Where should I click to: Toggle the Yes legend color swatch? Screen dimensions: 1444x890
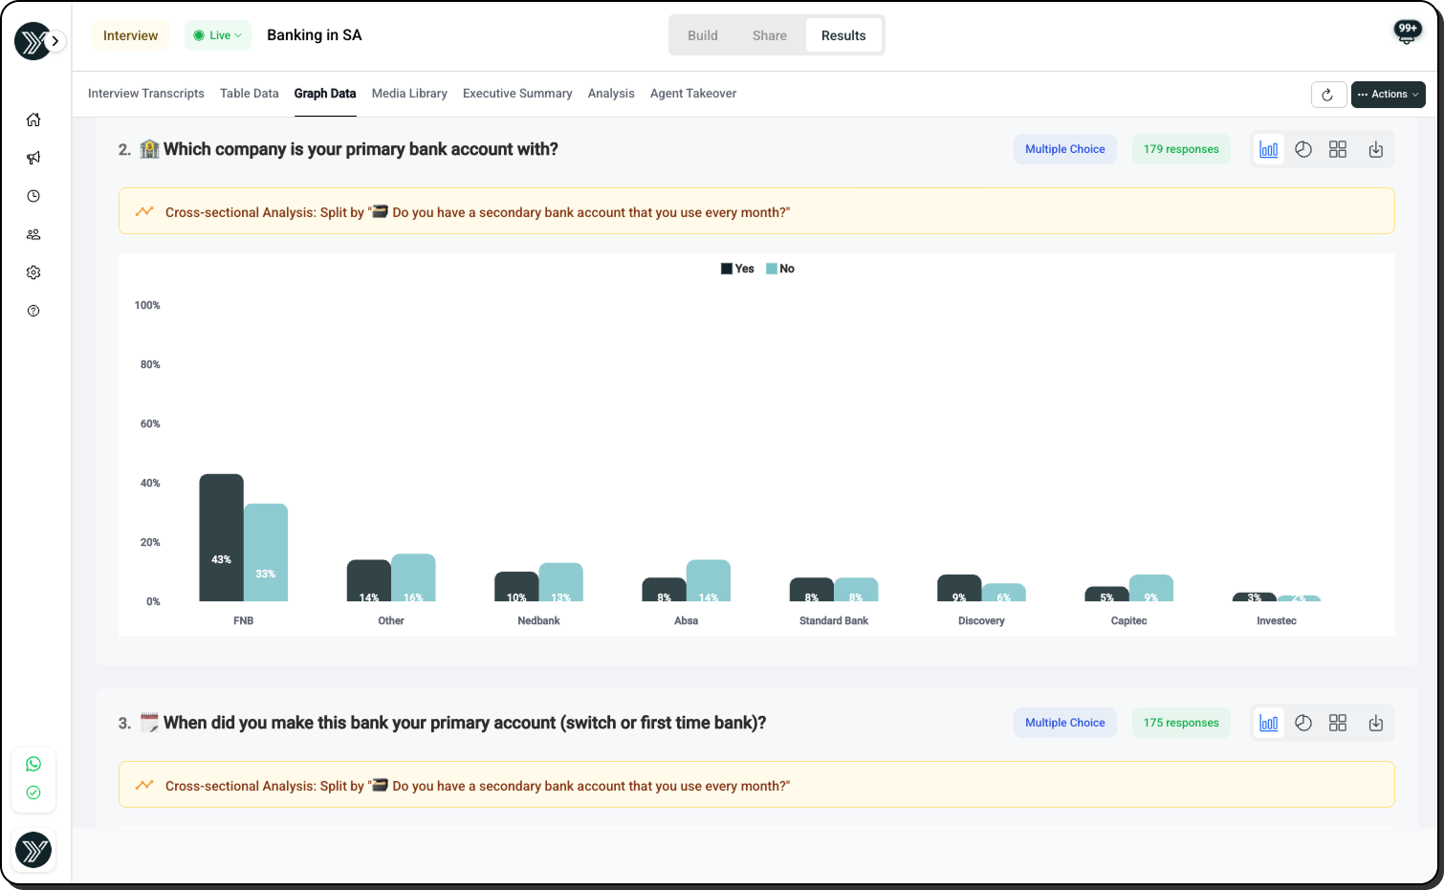click(x=727, y=269)
